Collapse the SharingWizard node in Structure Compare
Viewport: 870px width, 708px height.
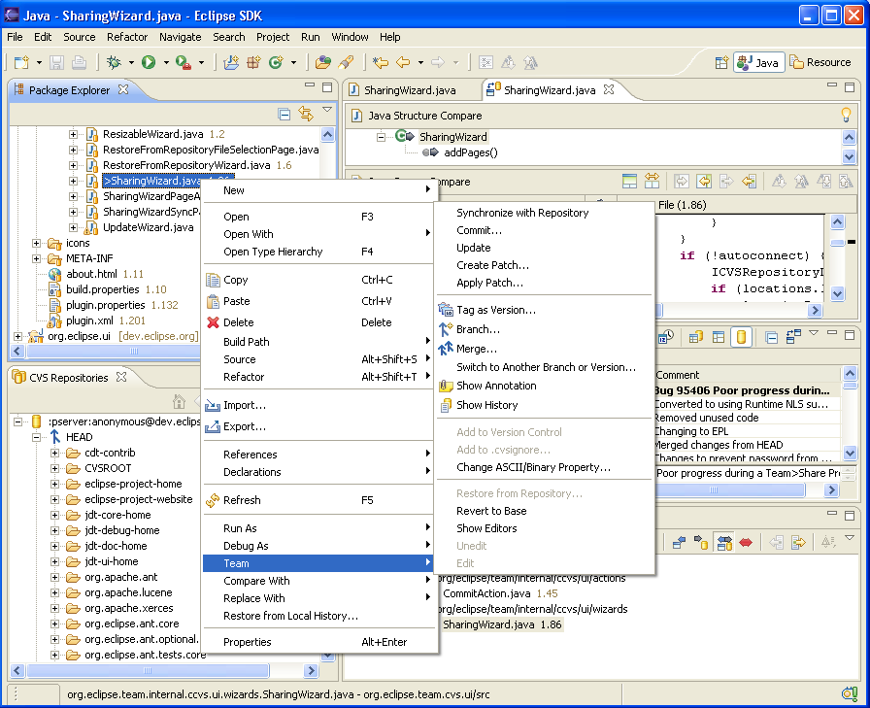pos(381,137)
